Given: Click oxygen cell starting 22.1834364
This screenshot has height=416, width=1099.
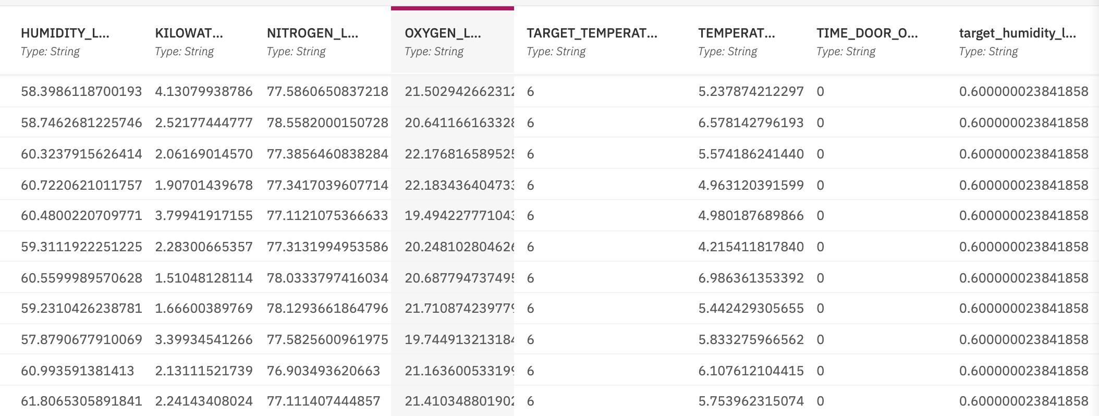Looking at the screenshot, I should click(x=459, y=185).
